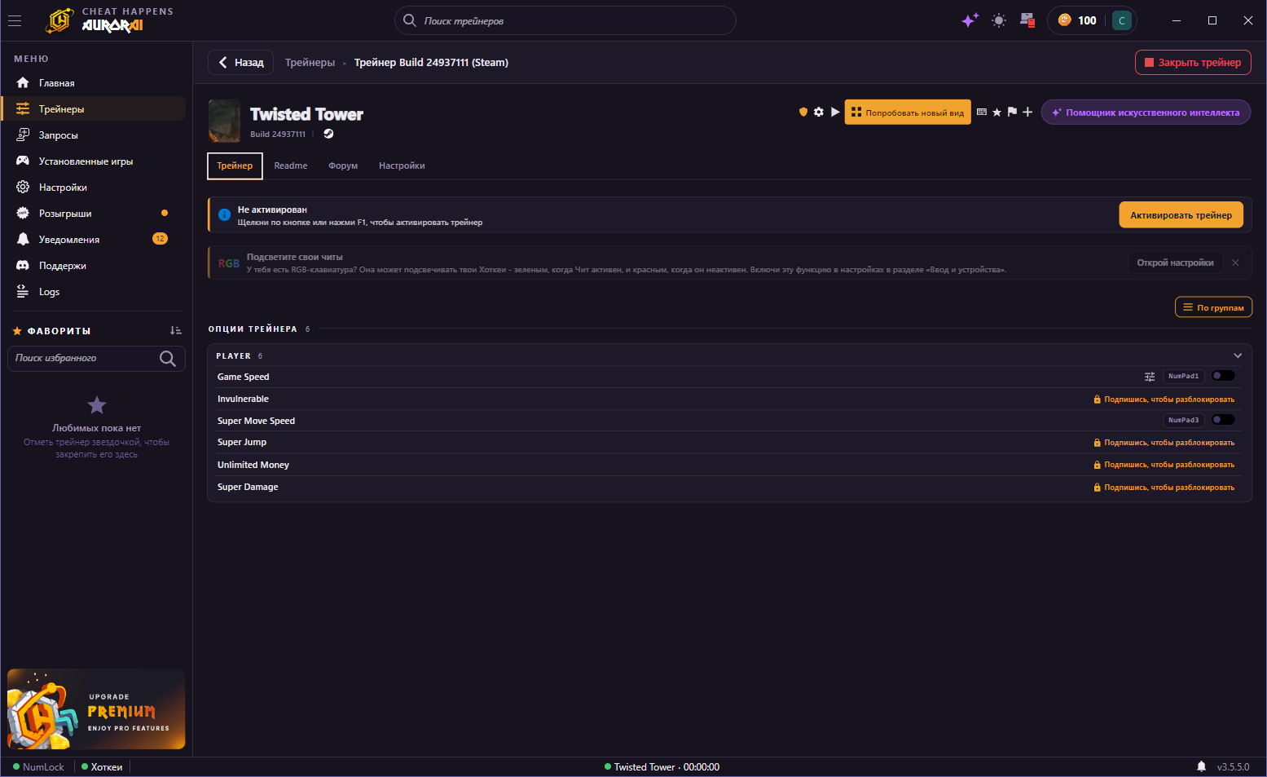Open Уведомления in the sidebar
1267x777 pixels.
94,240
